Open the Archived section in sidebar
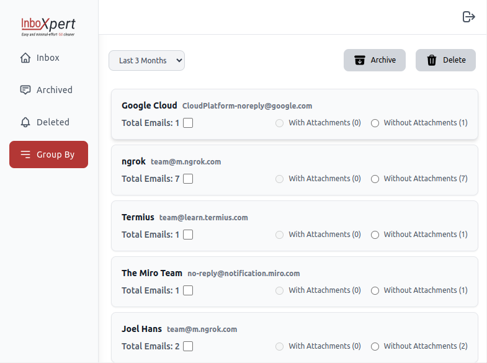Viewport: 487px width, 363px height. [x=54, y=90]
